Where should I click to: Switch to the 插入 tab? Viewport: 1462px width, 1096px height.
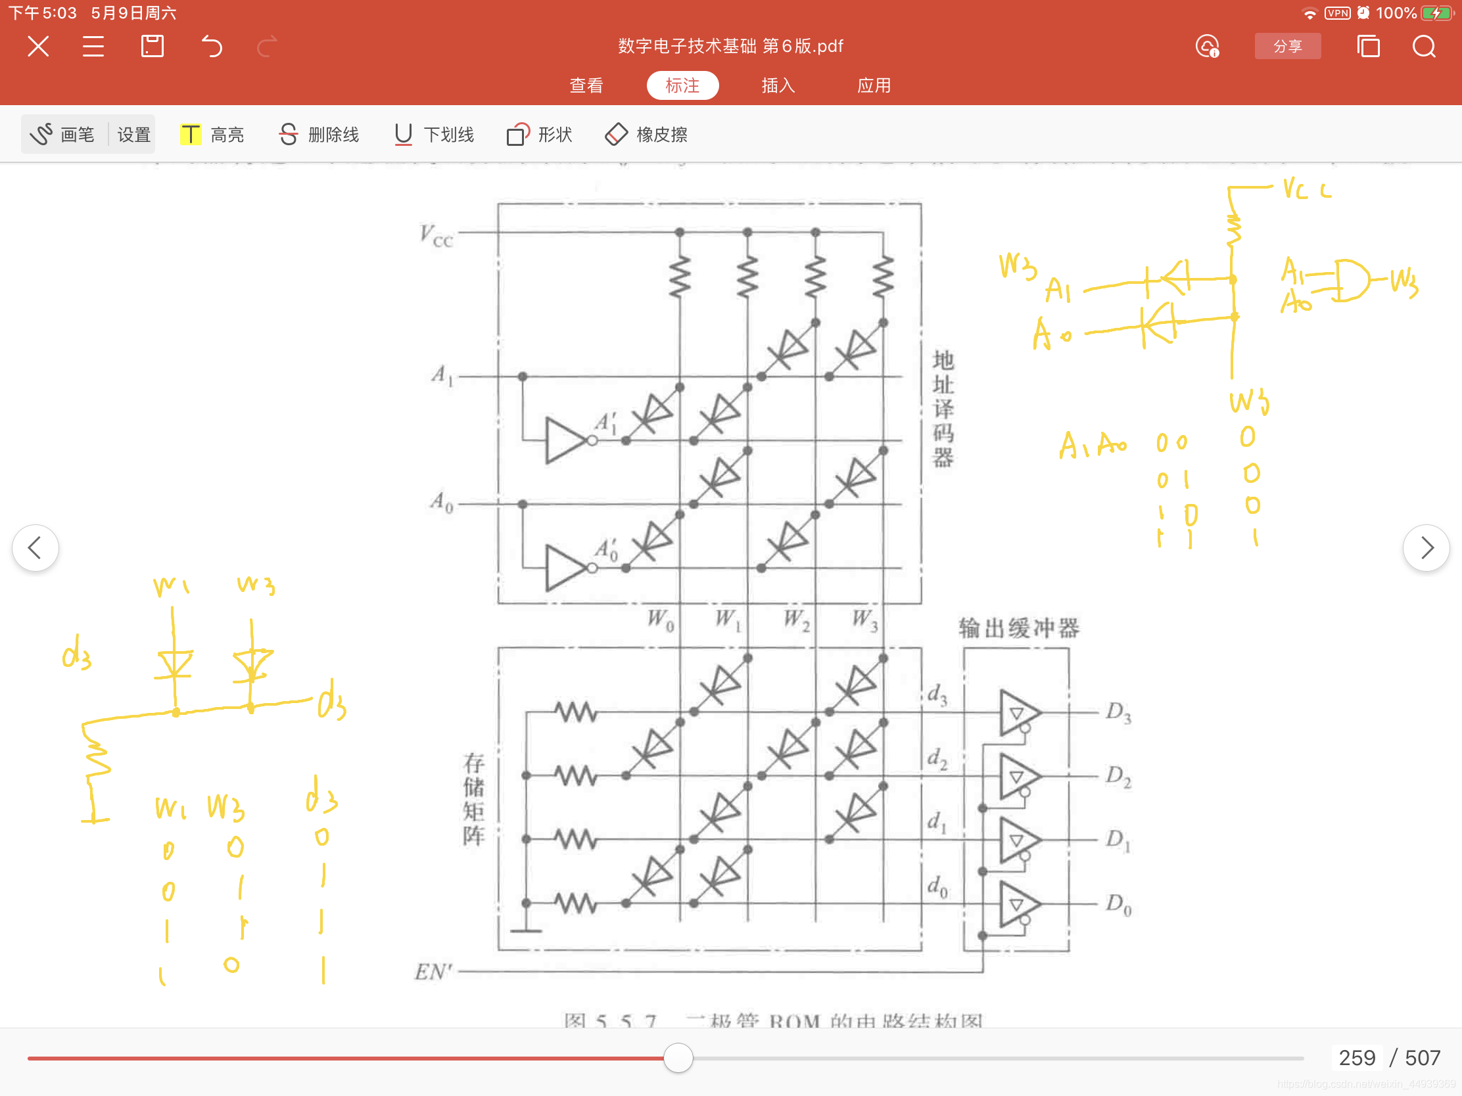click(x=778, y=85)
